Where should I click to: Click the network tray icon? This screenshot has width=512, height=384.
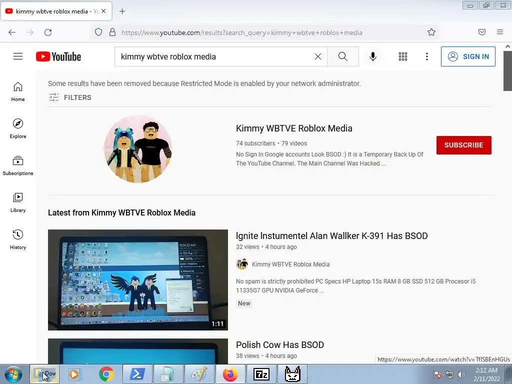[x=449, y=374]
